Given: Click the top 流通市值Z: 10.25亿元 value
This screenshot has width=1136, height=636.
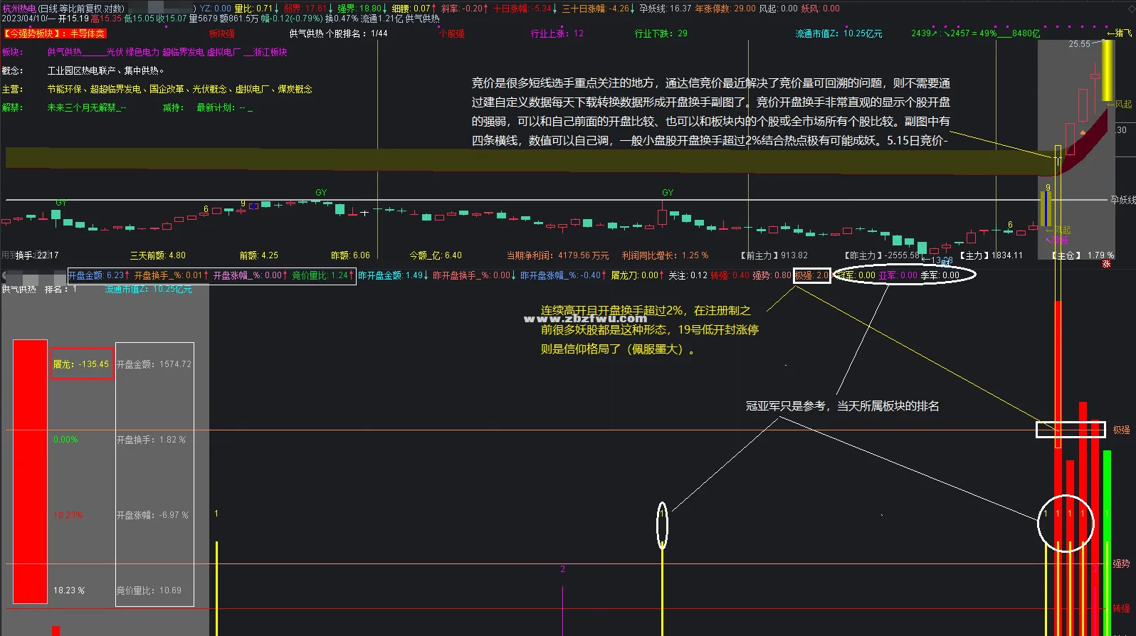Looking at the screenshot, I should click(x=838, y=33).
